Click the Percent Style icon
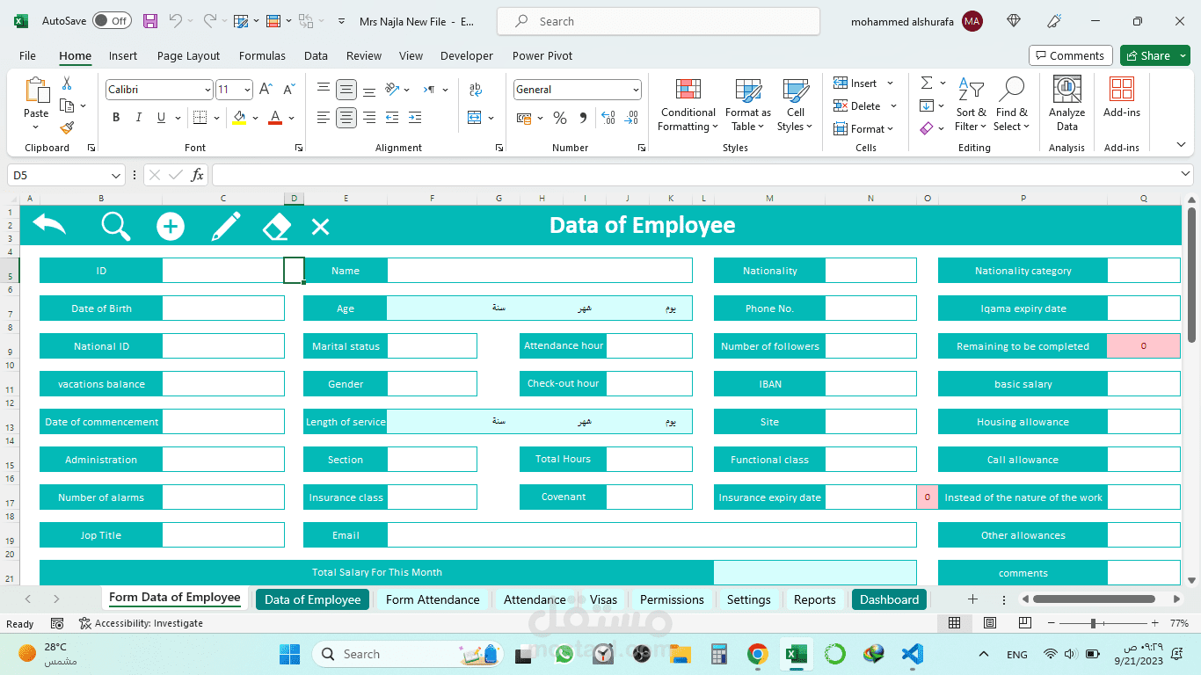The height and width of the screenshot is (675, 1201). tap(560, 118)
